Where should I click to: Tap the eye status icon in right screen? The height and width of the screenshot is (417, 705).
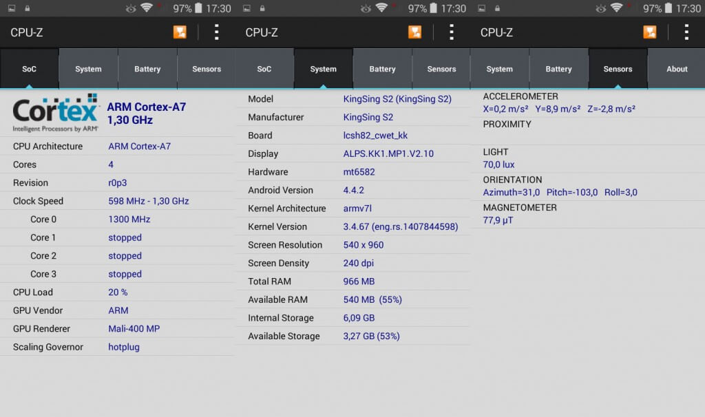[600, 8]
